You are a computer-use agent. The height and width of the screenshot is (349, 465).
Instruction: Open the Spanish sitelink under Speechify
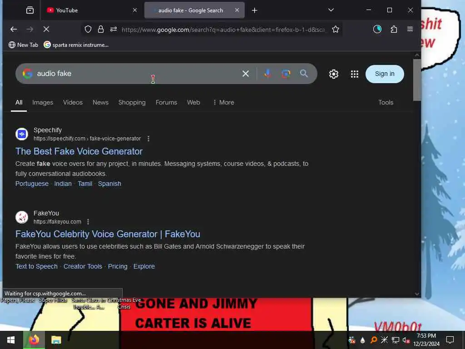coord(109,184)
